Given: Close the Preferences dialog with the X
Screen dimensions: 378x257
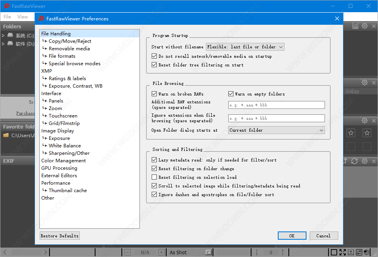Looking at the screenshot, I should (337, 18).
